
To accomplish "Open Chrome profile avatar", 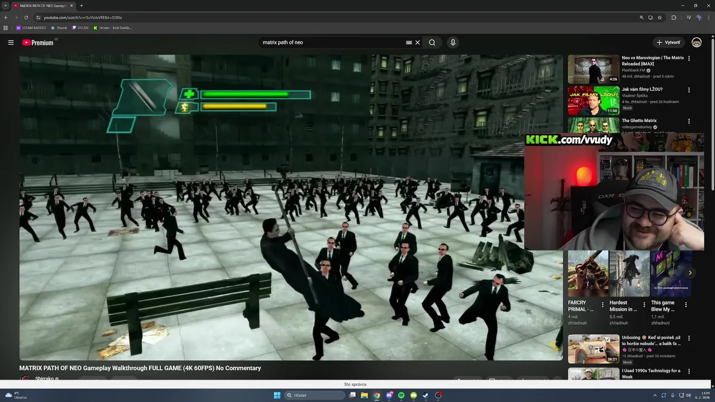I will (x=699, y=17).
